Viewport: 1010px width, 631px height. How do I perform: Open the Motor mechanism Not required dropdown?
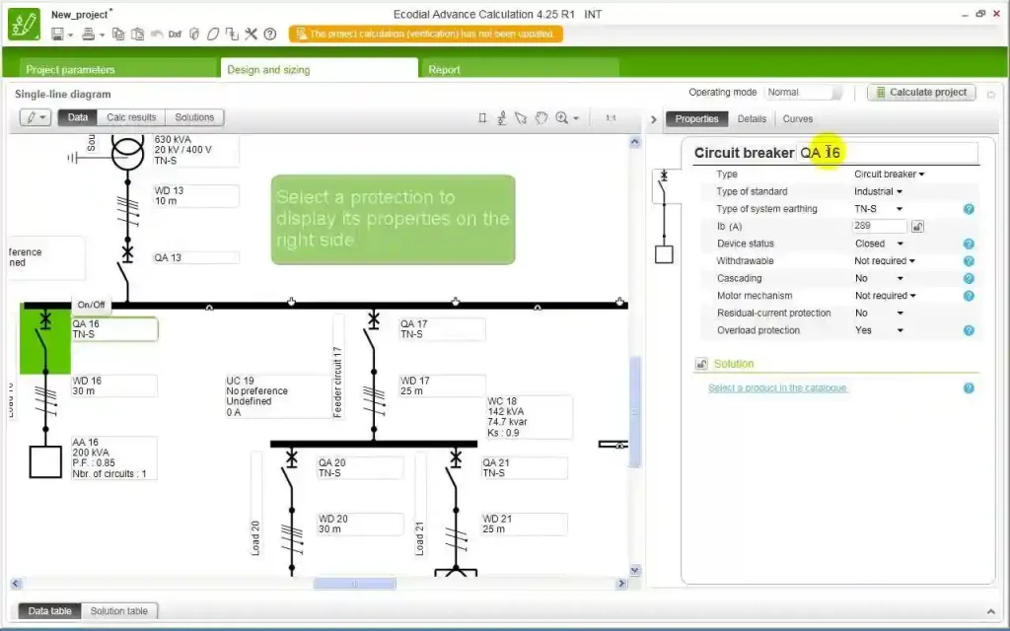[885, 296]
